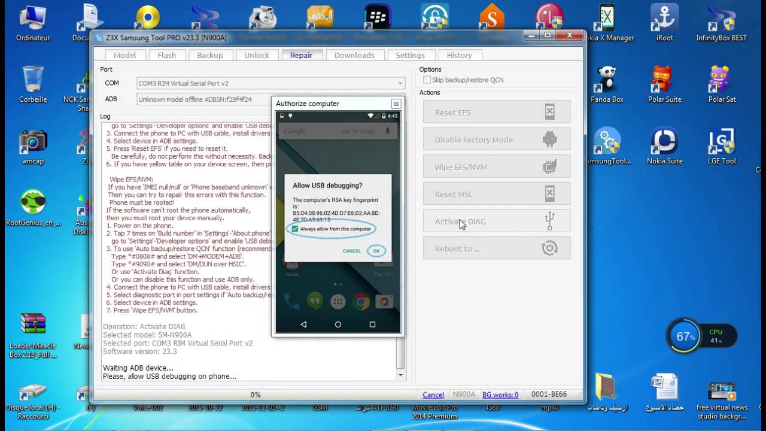The height and width of the screenshot is (431, 766).
Task: Tap the app drawer icon on phone
Action: coord(338,301)
